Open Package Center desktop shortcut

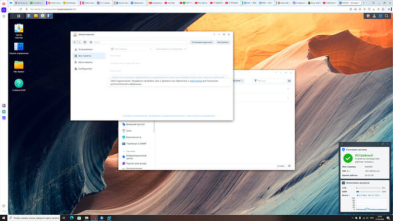(19, 31)
